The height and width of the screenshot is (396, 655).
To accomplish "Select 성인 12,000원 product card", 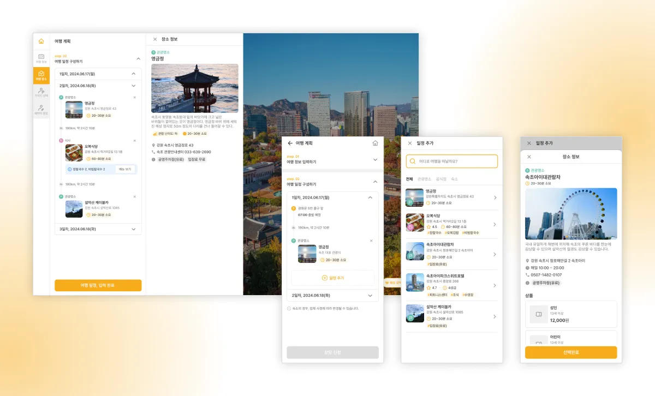I will (x=571, y=314).
